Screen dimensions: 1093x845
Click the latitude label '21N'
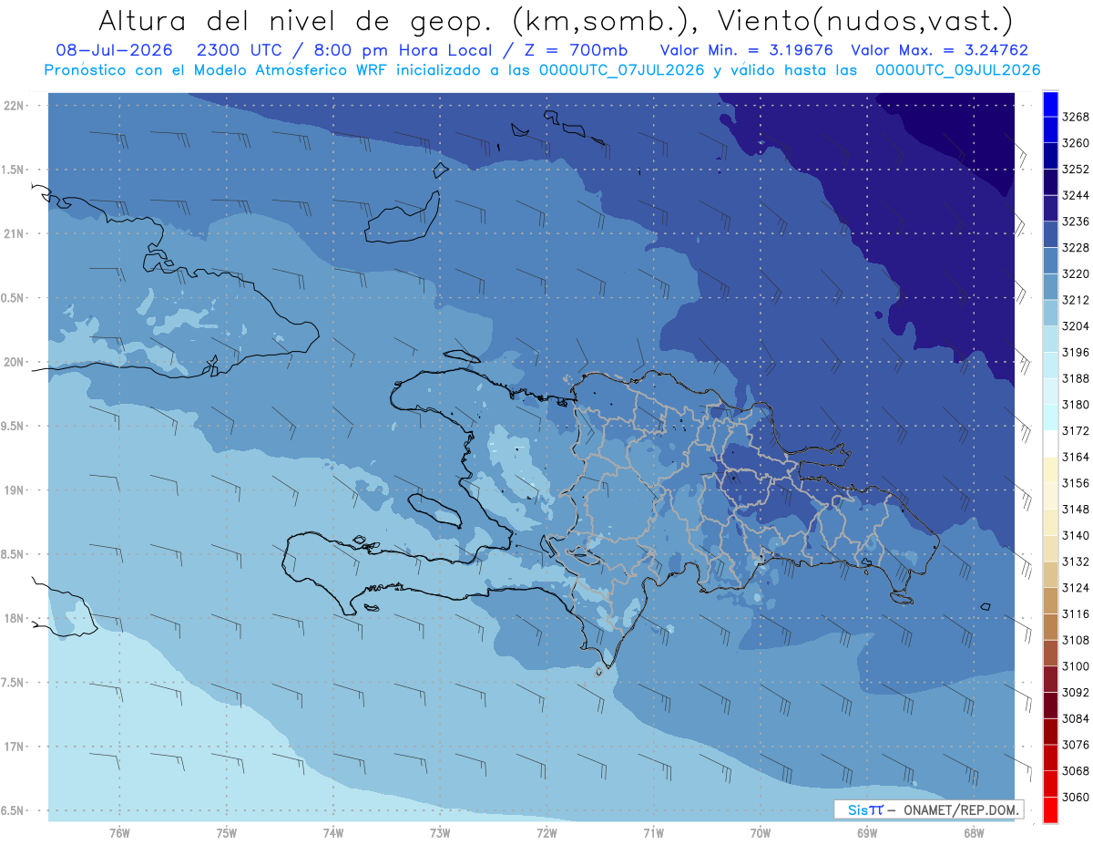click(14, 233)
